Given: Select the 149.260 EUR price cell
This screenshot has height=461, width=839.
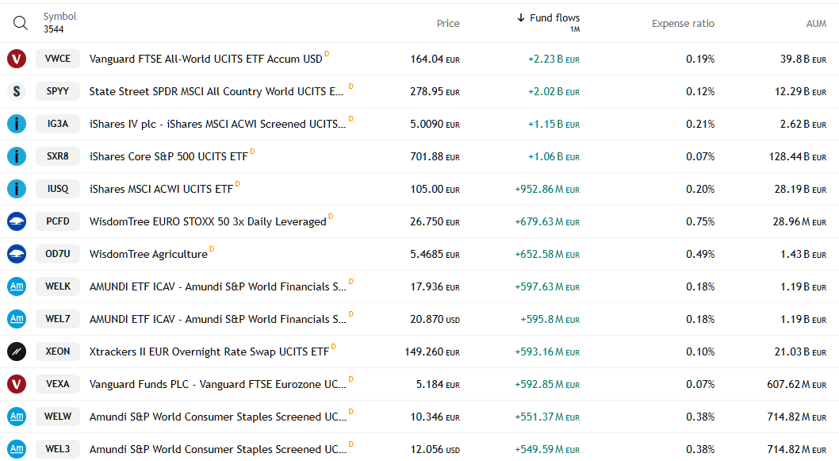Looking at the screenshot, I should coord(432,352).
